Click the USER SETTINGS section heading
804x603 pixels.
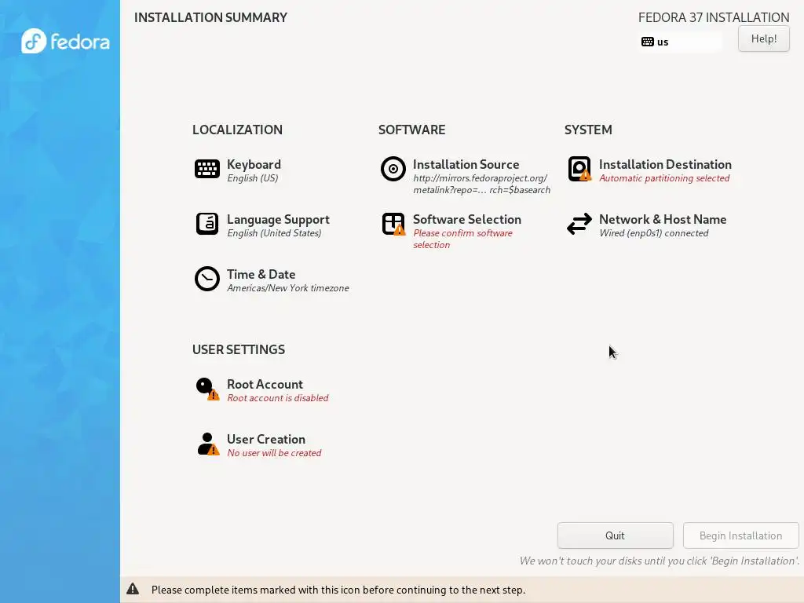point(239,349)
